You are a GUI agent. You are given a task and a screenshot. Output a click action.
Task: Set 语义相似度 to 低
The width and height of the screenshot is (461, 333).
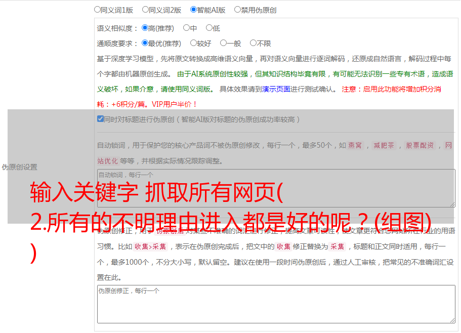(209, 28)
